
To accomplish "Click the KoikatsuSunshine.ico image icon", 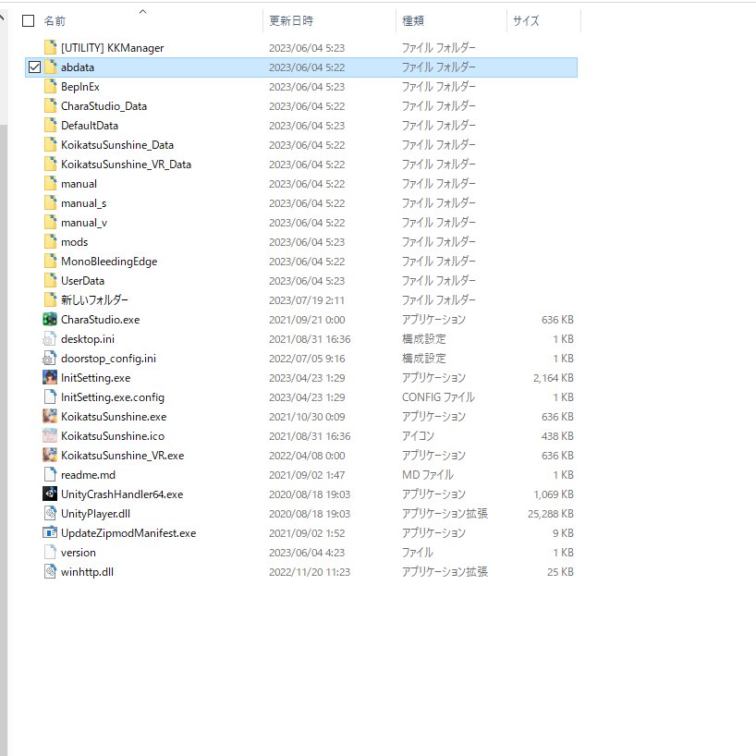I will [x=50, y=436].
